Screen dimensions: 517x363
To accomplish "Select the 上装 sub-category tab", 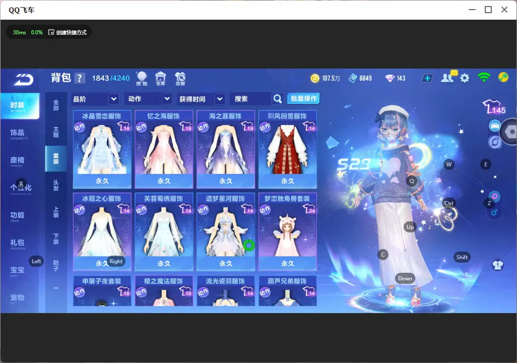I will click(x=56, y=212).
